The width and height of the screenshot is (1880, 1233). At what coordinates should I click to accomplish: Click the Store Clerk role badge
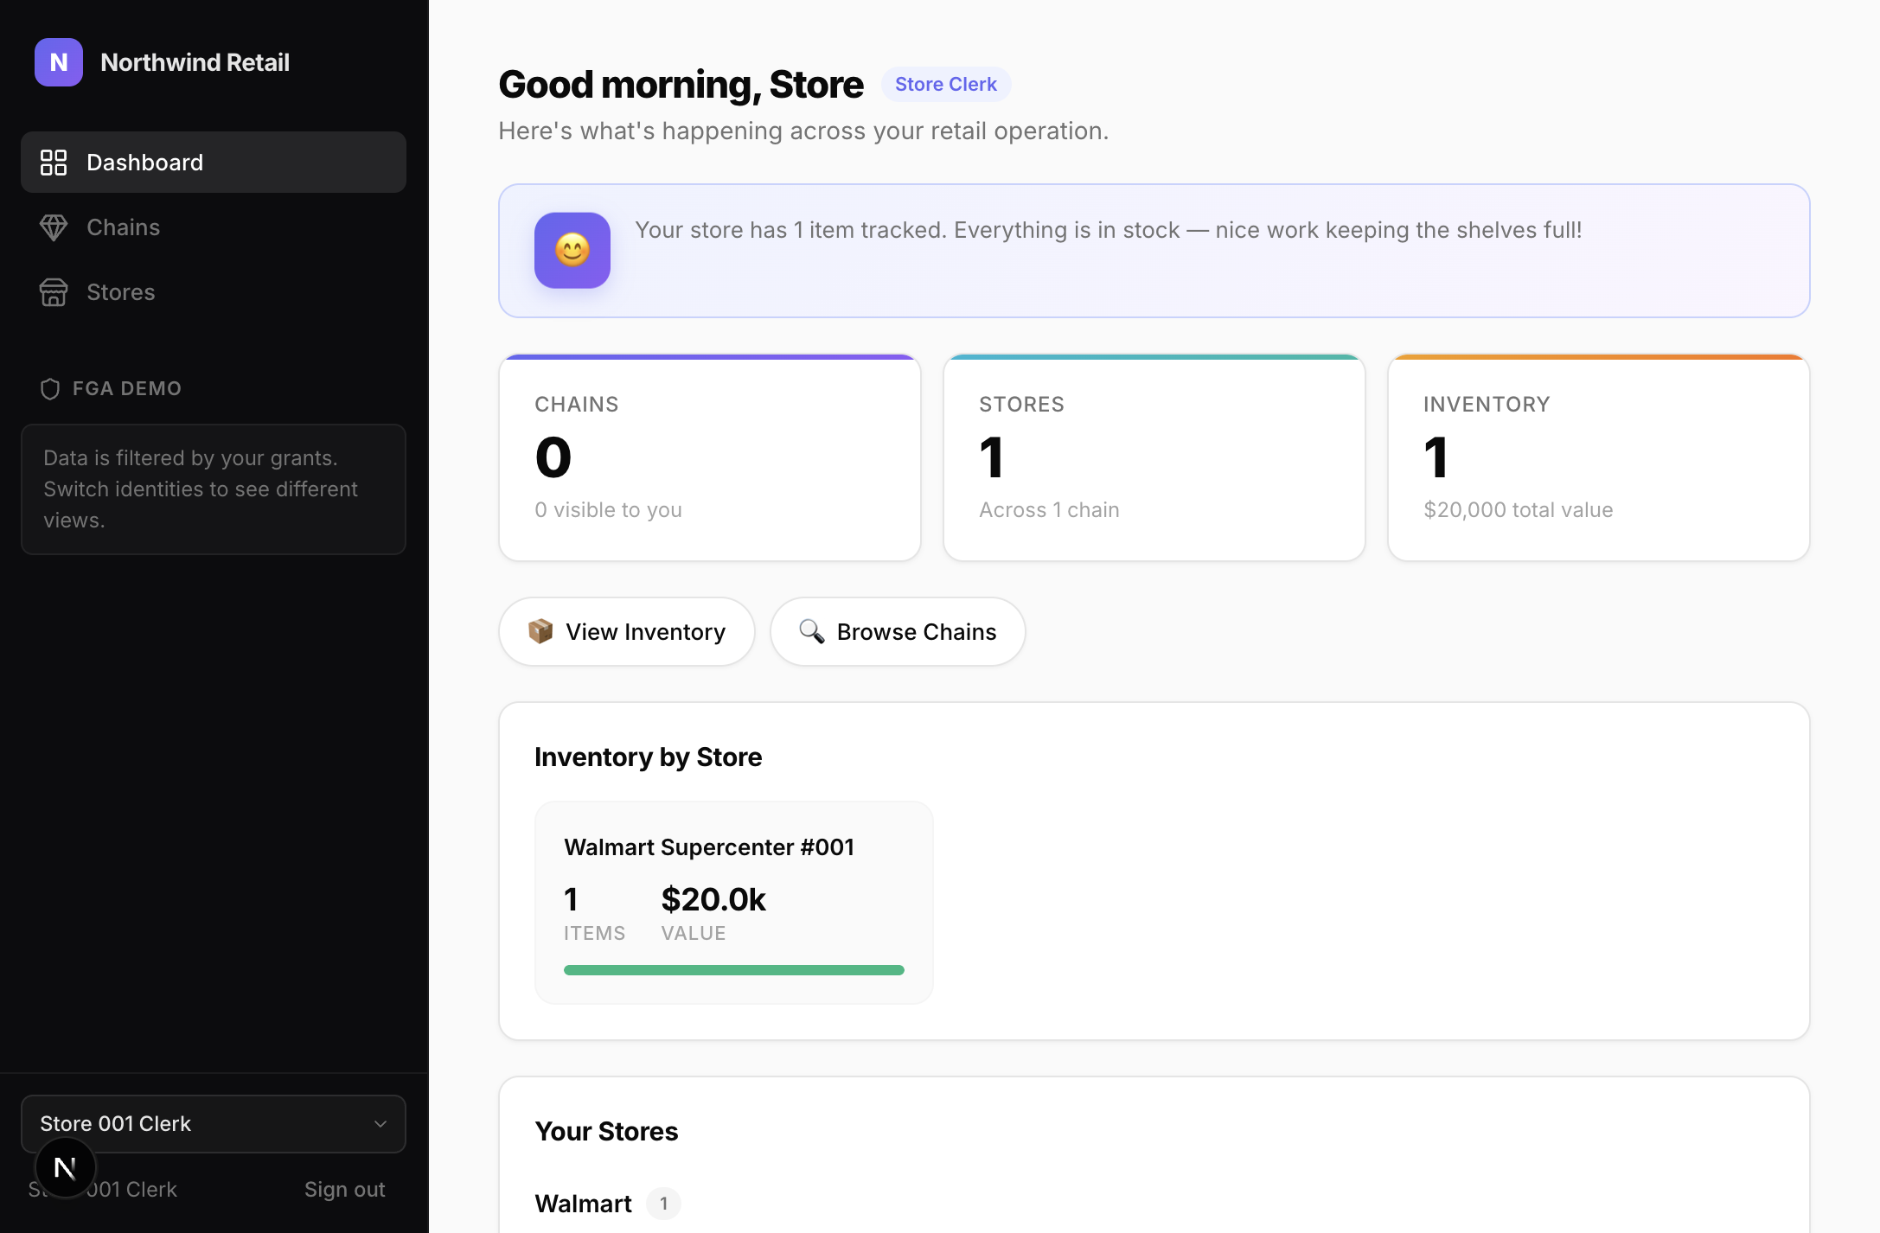[946, 85]
